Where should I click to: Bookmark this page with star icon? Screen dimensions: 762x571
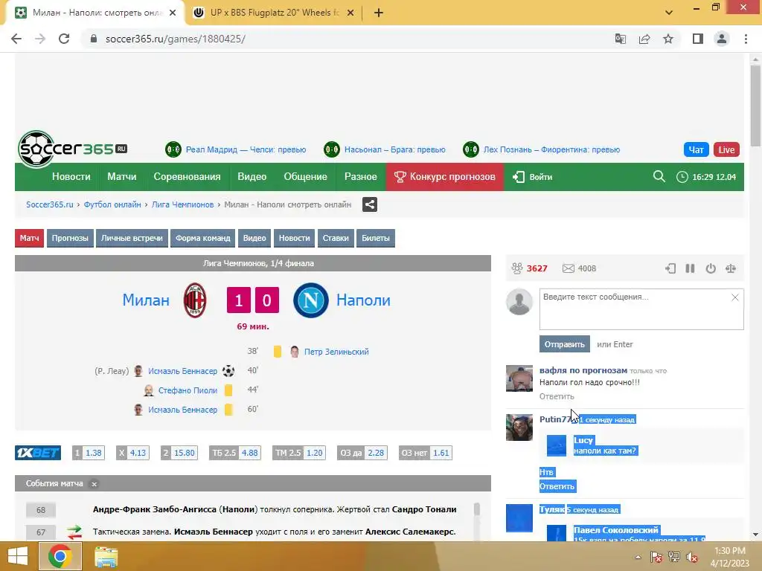coord(668,39)
